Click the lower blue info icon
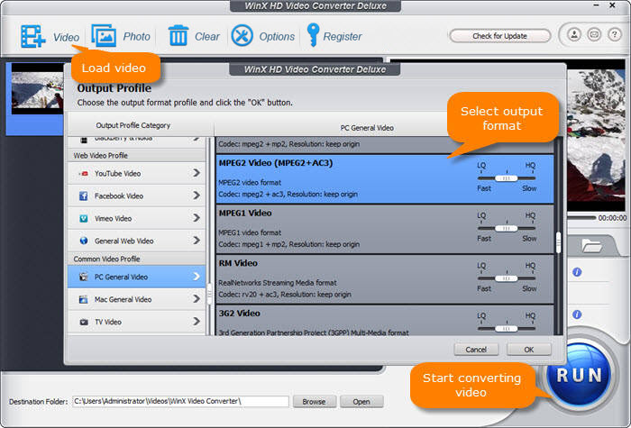 [577, 314]
